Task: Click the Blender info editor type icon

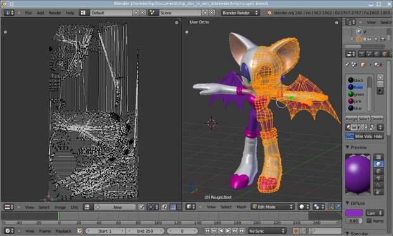Action: pyautogui.click(x=9, y=13)
